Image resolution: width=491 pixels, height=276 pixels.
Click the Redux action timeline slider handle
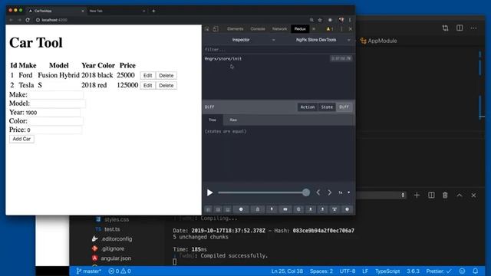click(x=306, y=192)
